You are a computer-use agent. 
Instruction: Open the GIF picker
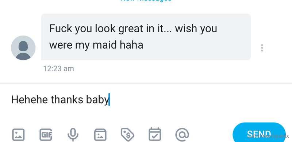pyautogui.click(x=46, y=135)
